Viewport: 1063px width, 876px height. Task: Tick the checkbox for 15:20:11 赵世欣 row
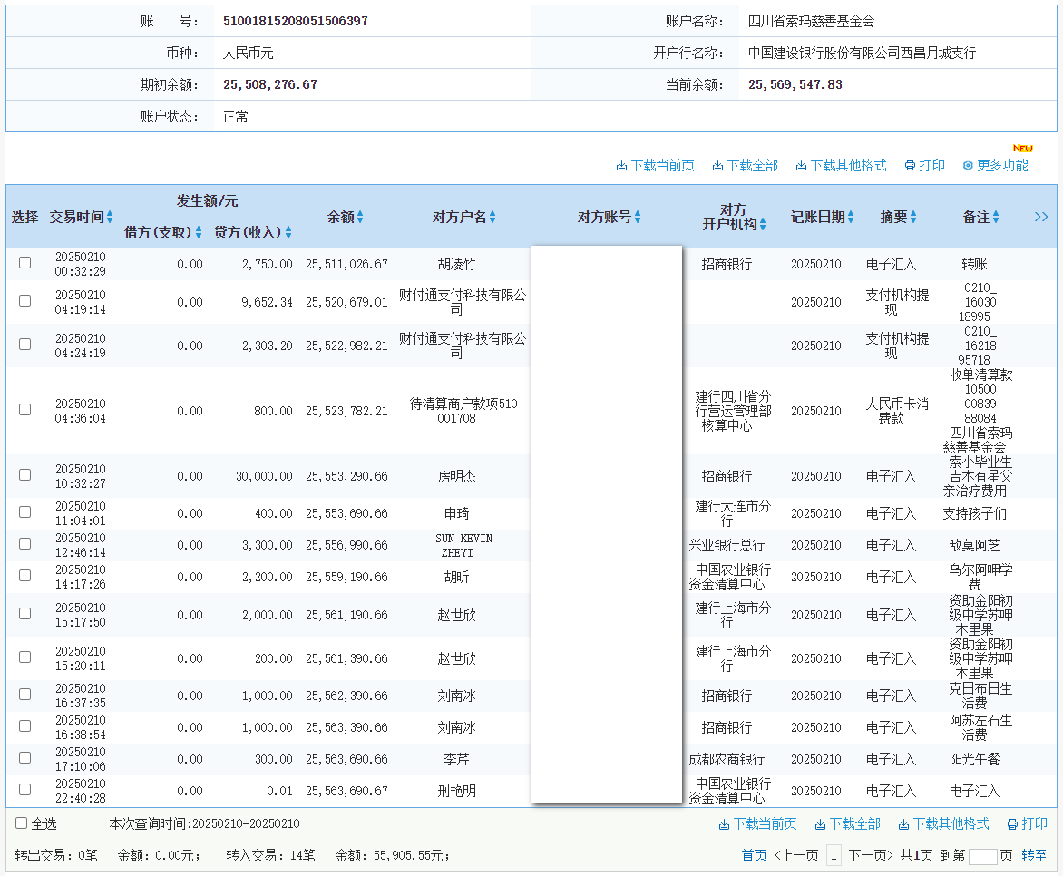tap(25, 657)
